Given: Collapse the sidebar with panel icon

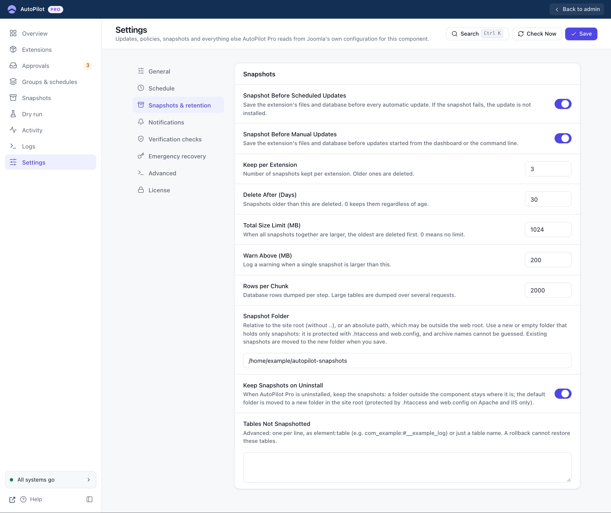Looking at the screenshot, I should click(90, 499).
